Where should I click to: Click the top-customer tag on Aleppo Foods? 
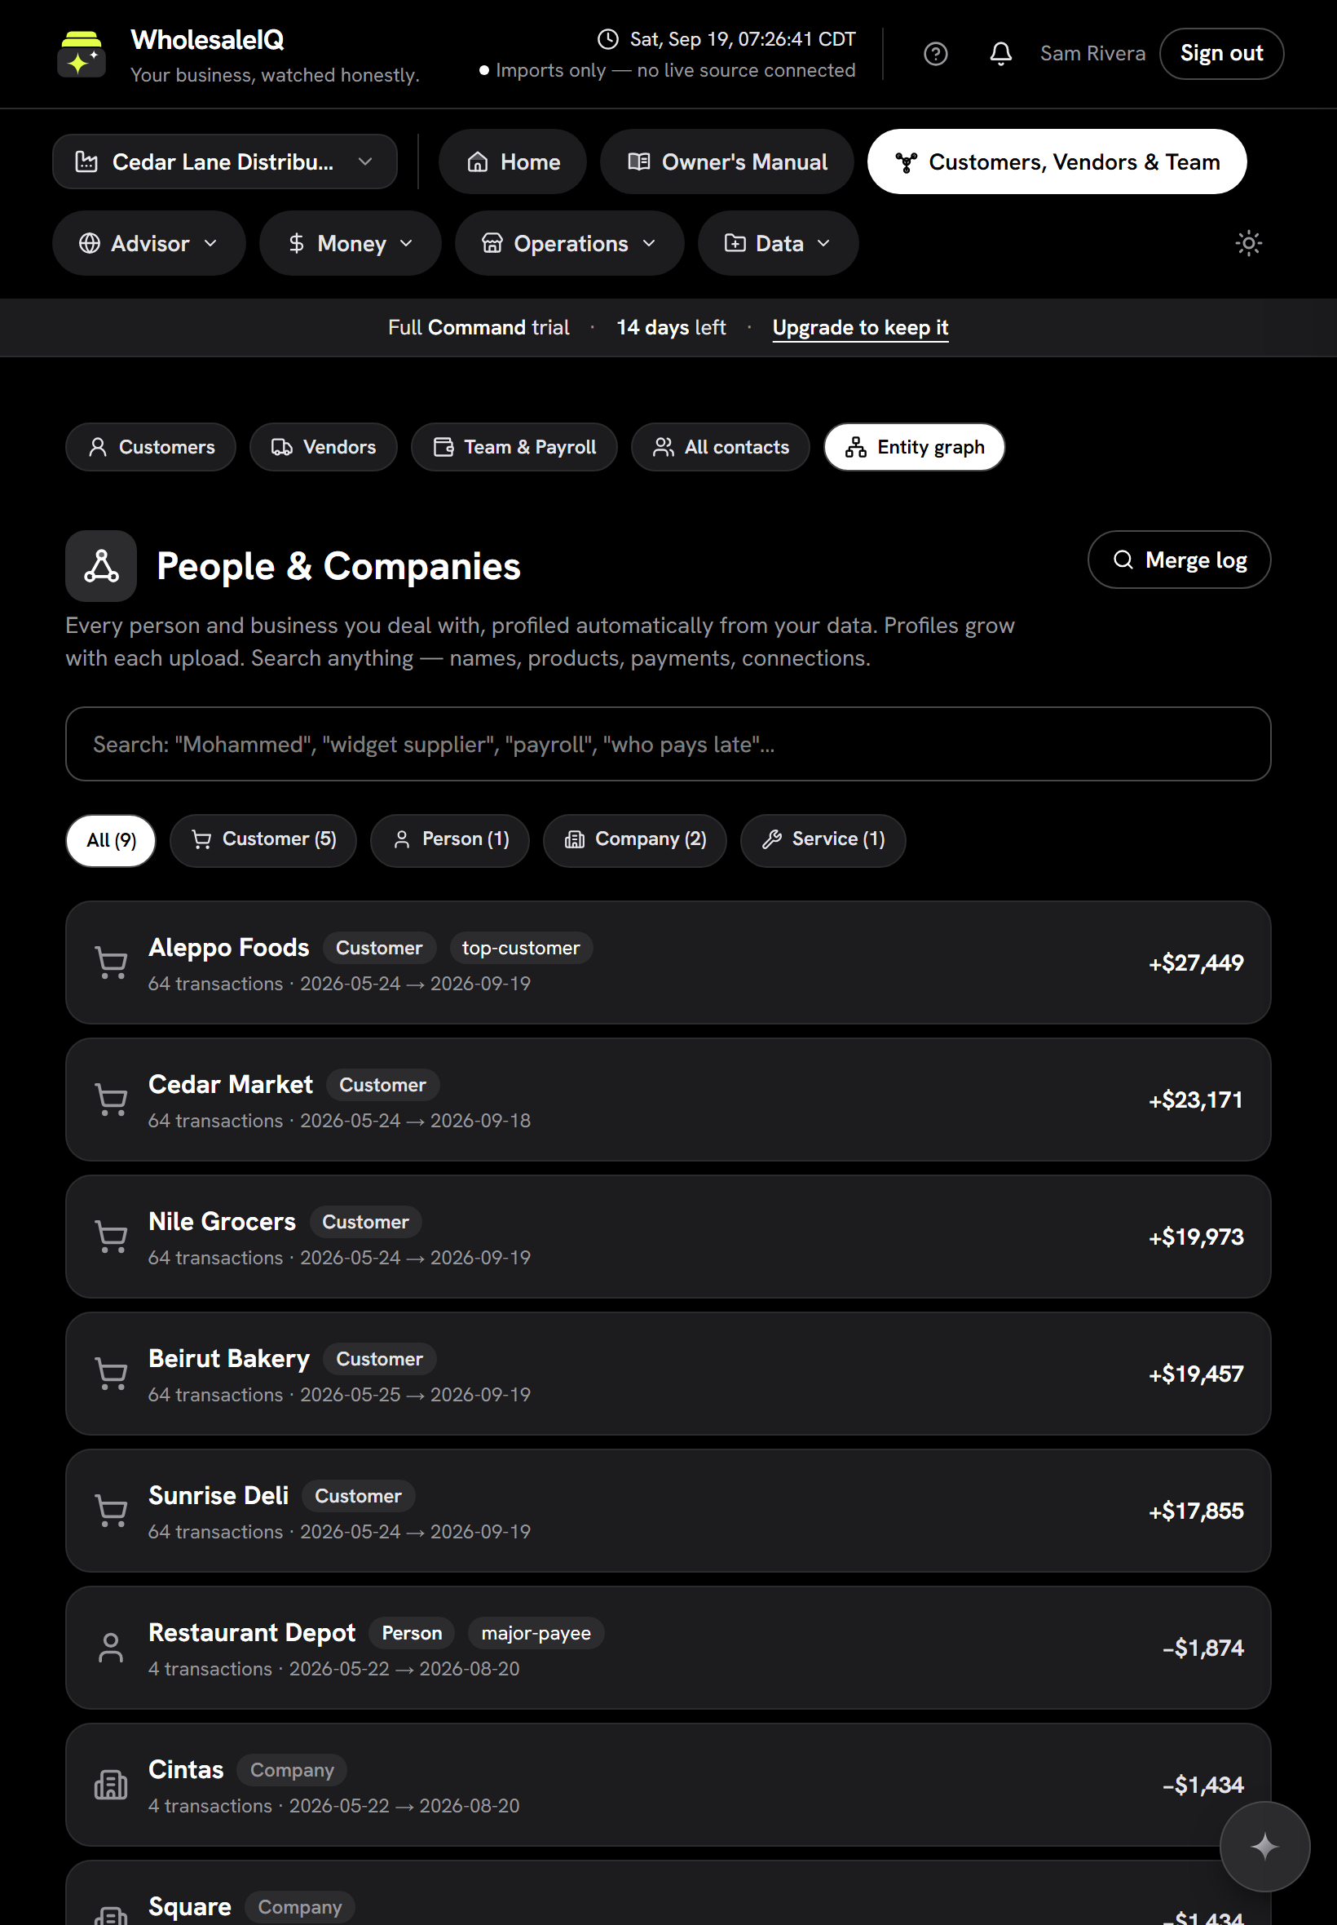pos(520,948)
